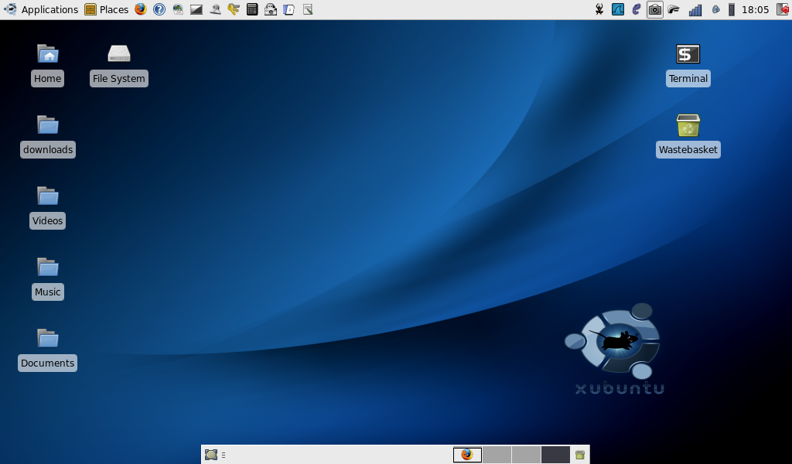Open the notes document launcher

coord(289,9)
